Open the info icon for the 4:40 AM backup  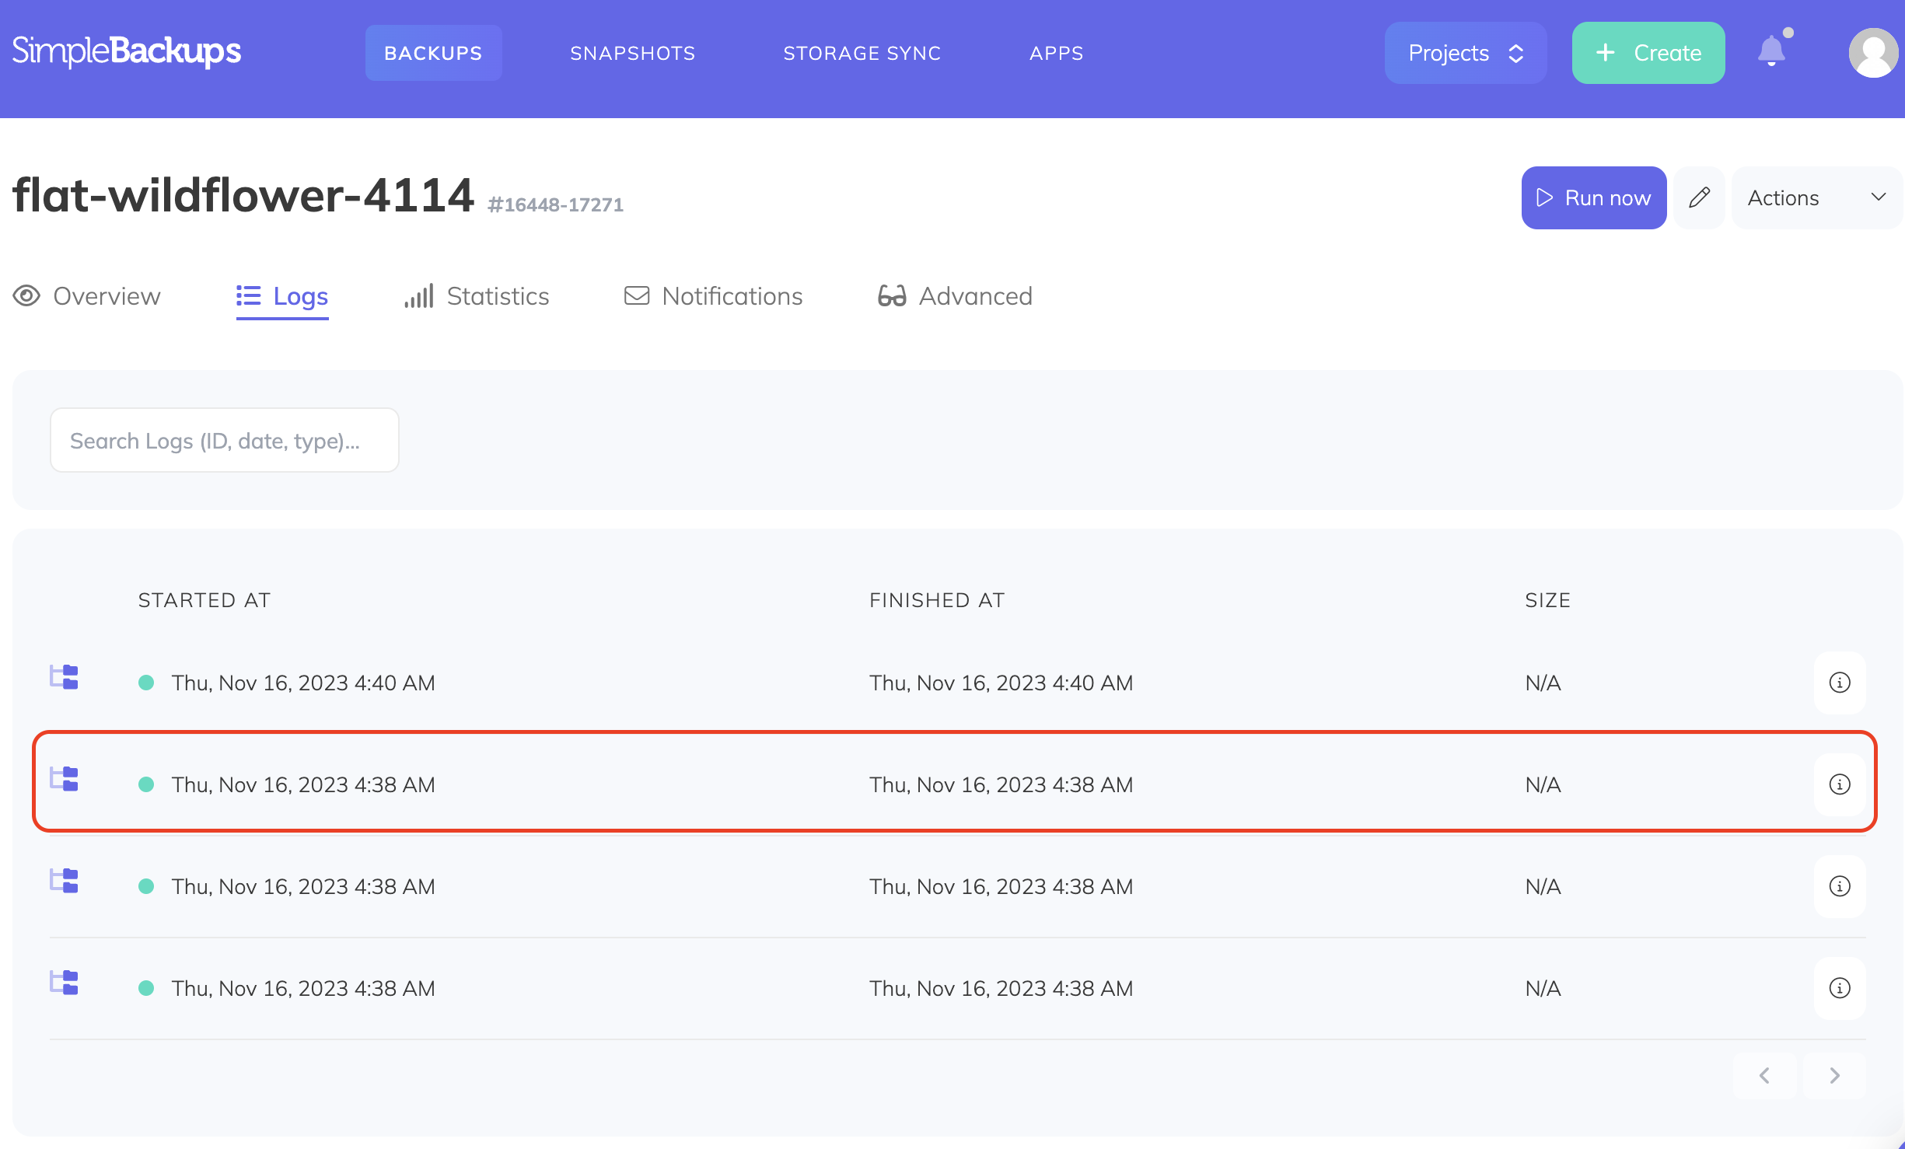1839,683
